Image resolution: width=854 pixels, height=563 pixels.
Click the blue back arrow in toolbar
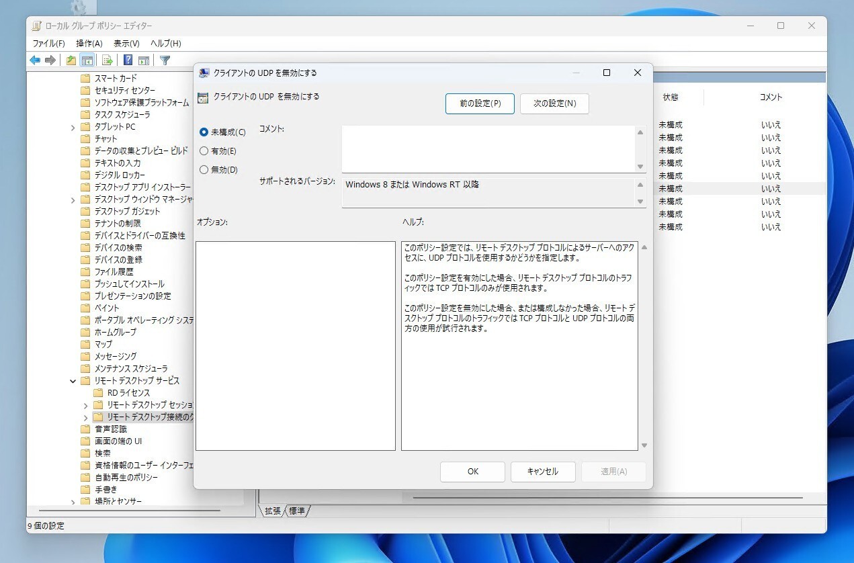click(35, 60)
